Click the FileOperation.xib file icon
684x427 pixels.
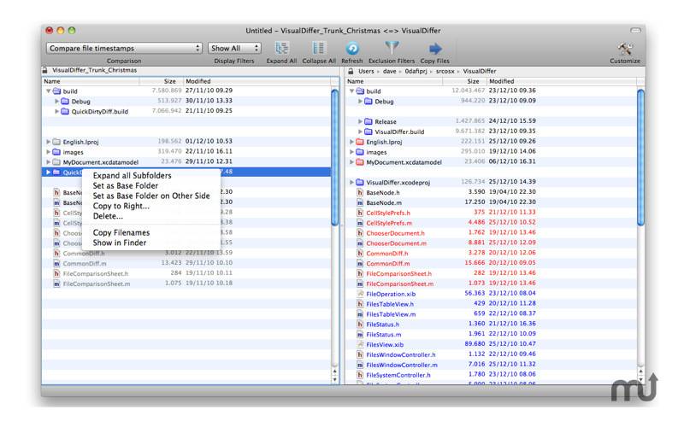[360, 294]
